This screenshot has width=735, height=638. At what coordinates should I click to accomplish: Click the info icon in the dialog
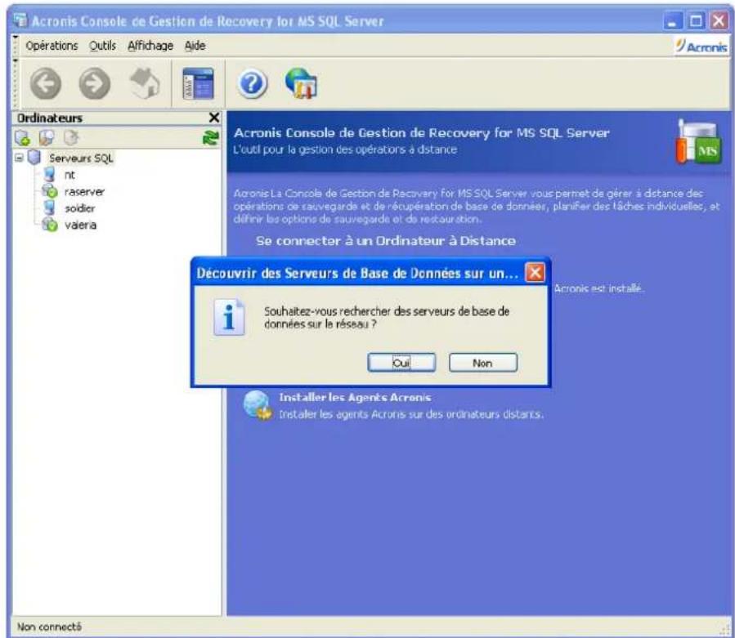point(229,317)
